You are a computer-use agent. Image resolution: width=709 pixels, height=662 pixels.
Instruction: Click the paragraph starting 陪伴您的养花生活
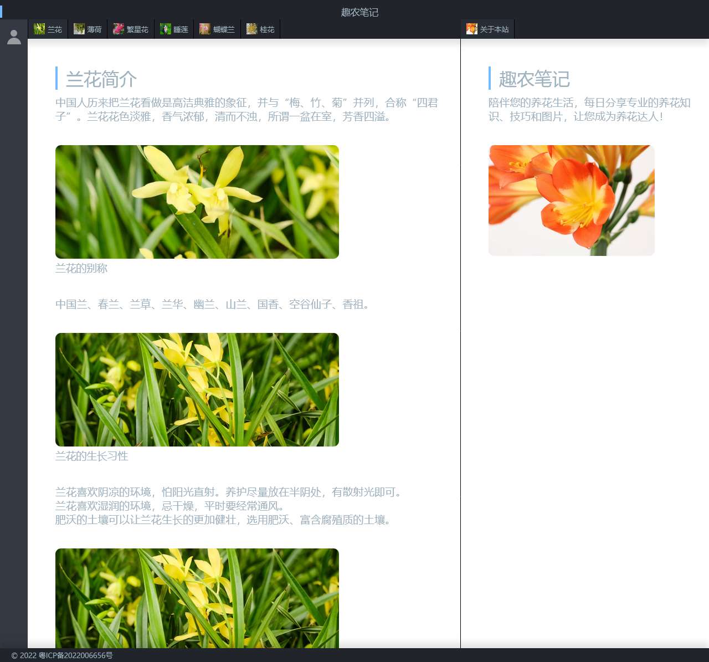(x=590, y=110)
